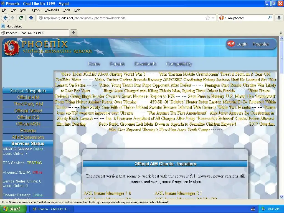Click the Phoenix bird logo
This screenshot has height=213, width=284.
pyautogui.click(x=11, y=47)
